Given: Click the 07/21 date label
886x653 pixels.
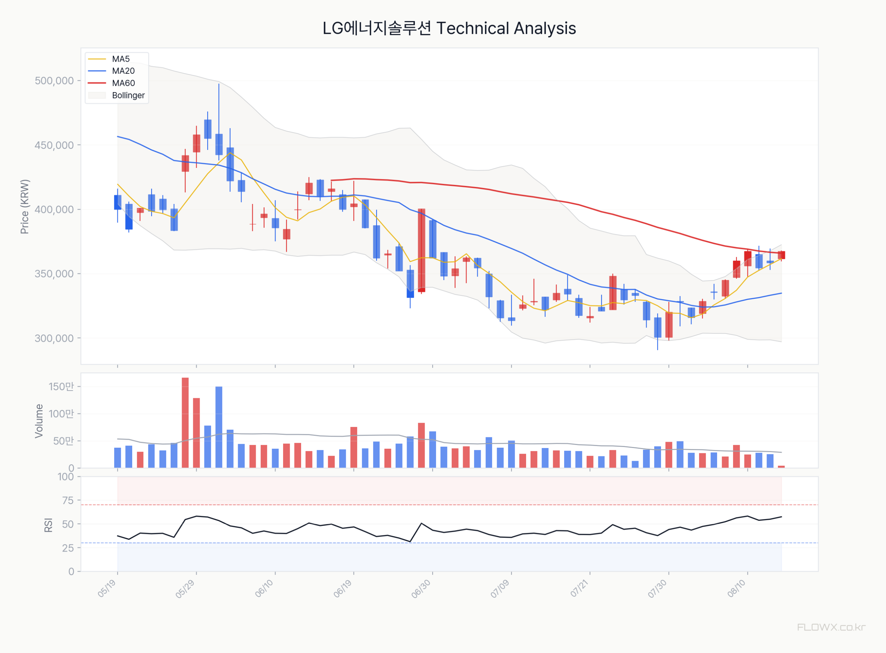Looking at the screenshot, I should pos(579,589).
